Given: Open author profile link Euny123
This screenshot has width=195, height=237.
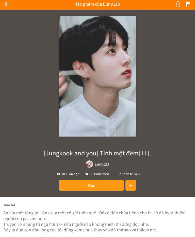Looking at the screenshot, I should coord(102,164).
